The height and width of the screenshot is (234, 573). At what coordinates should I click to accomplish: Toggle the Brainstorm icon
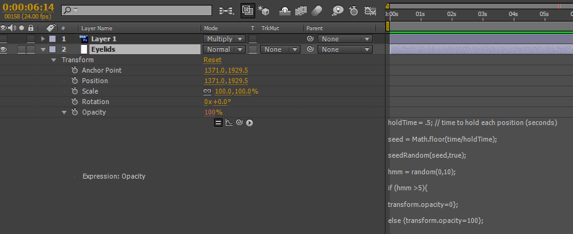[x=337, y=11]
